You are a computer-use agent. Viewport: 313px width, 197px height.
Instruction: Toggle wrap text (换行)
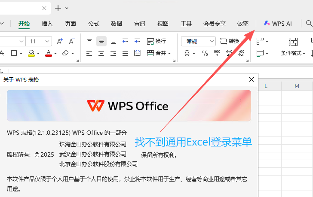156,41
